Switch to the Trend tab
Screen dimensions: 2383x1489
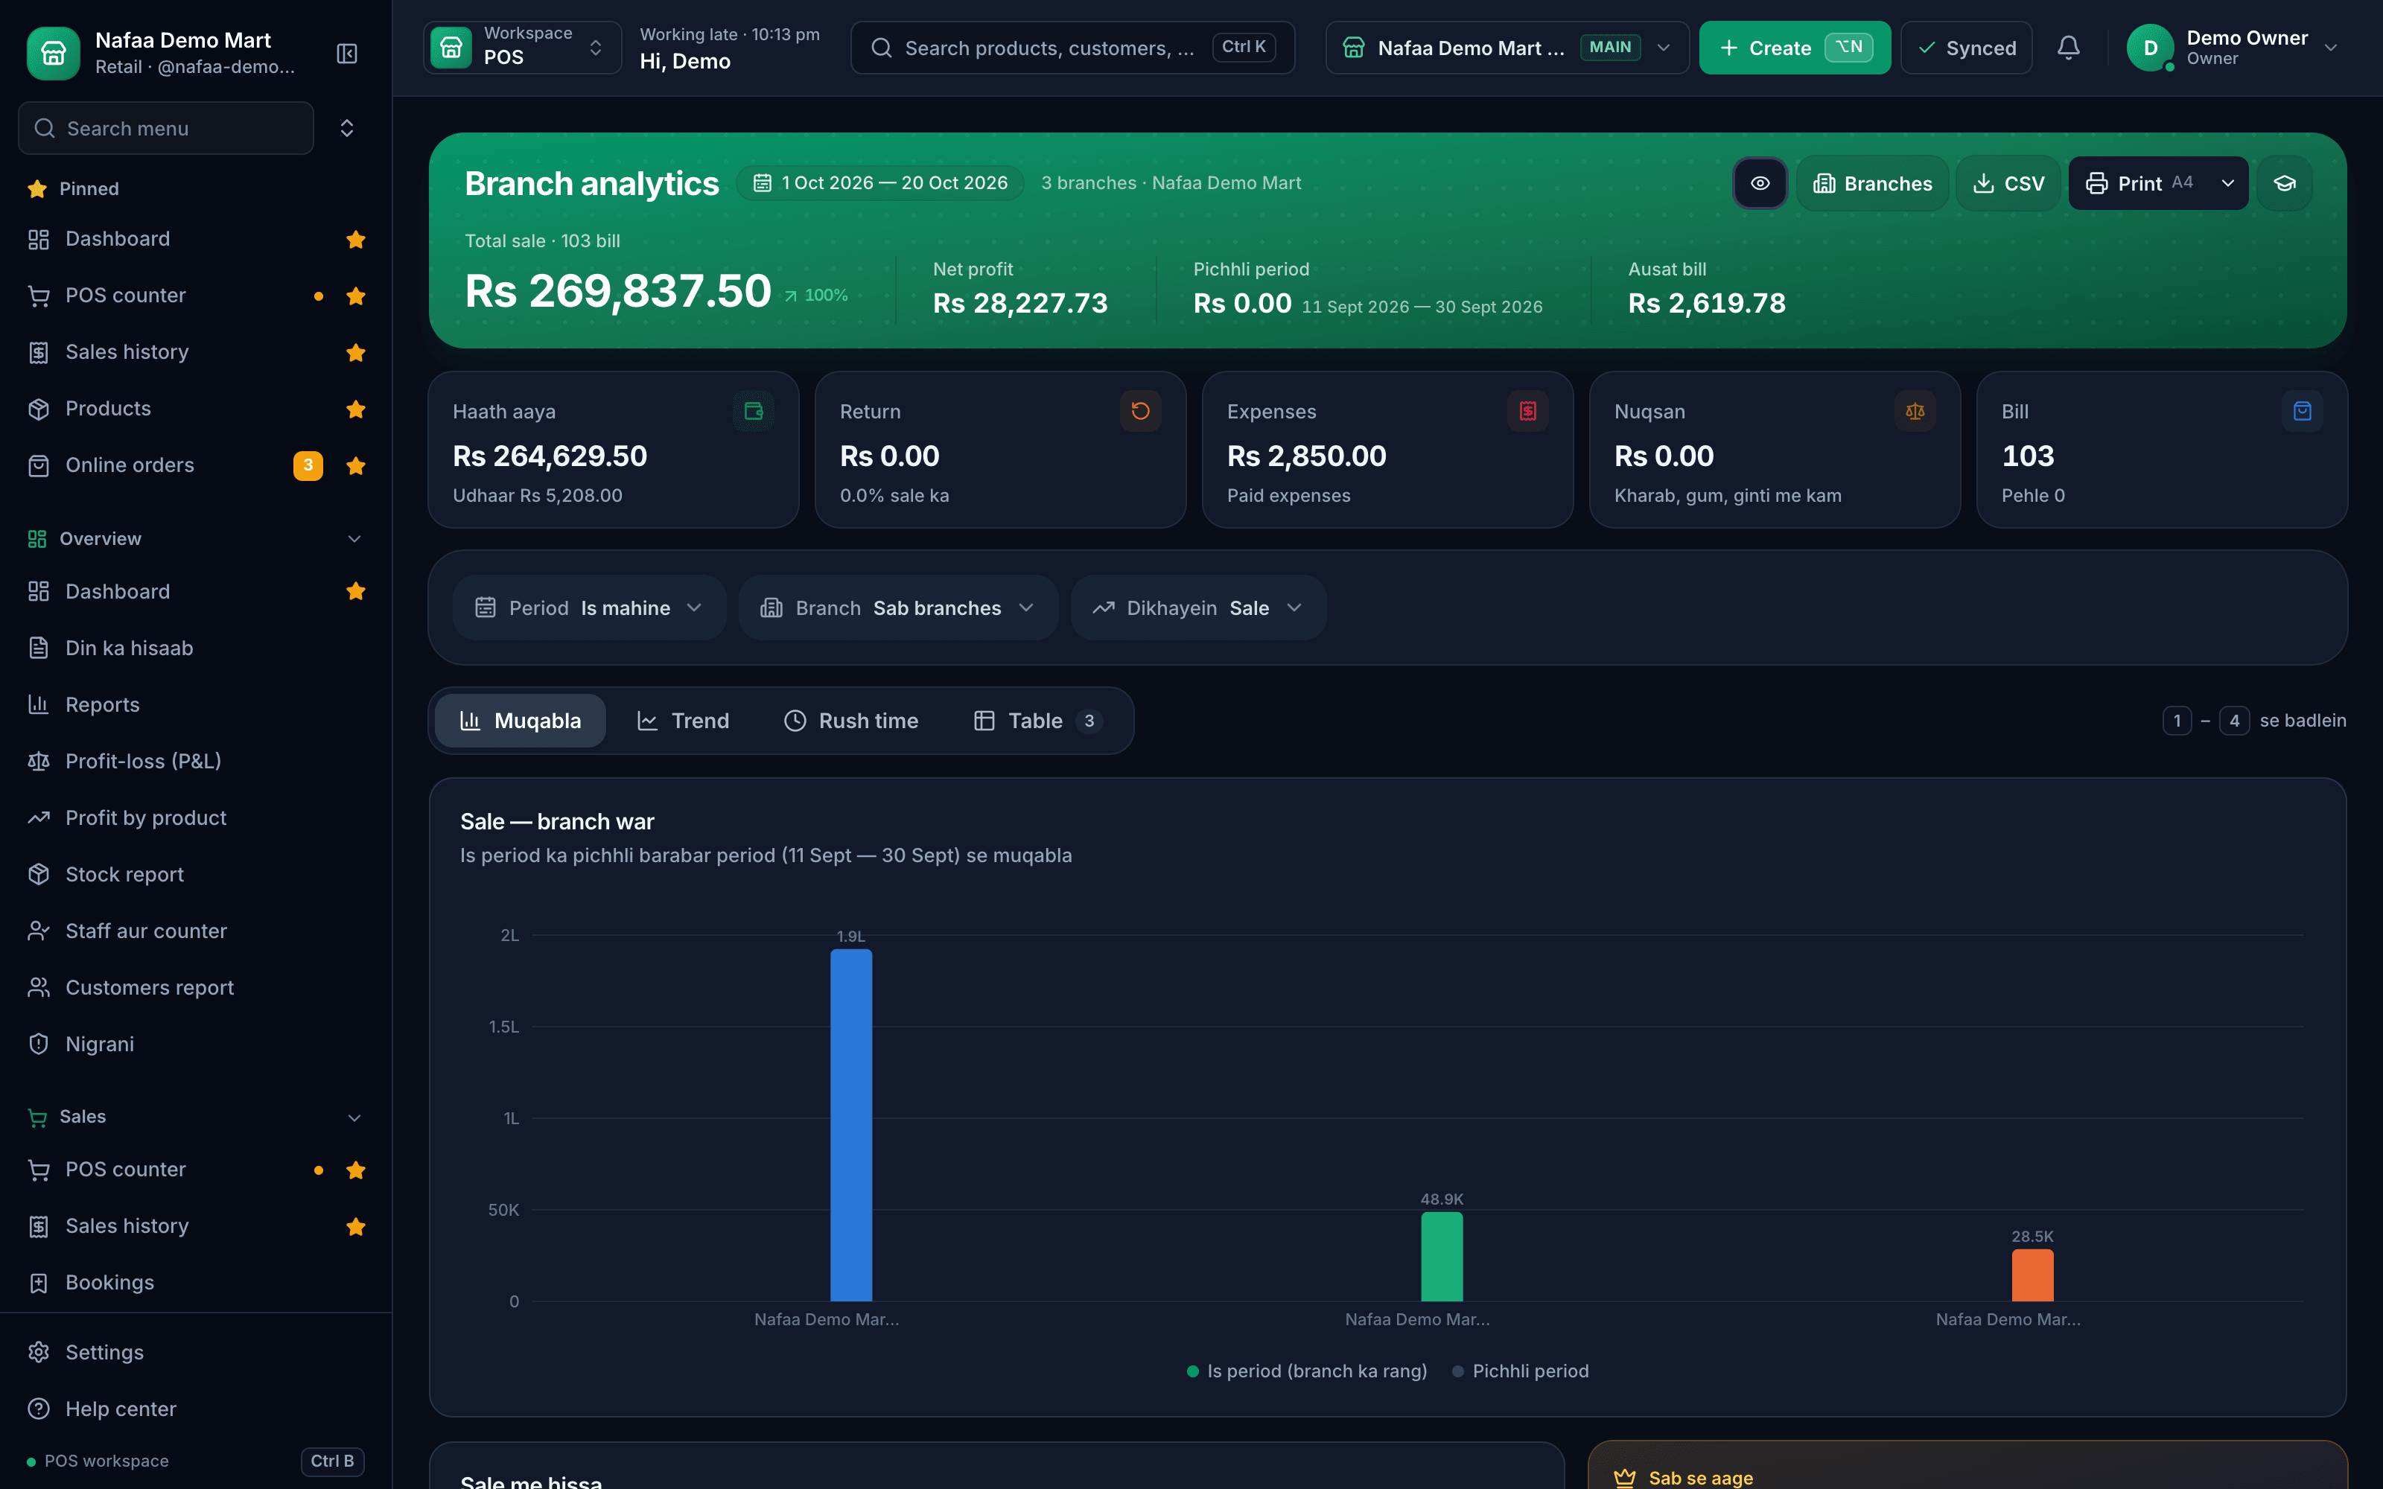click(x=682, y=721)
